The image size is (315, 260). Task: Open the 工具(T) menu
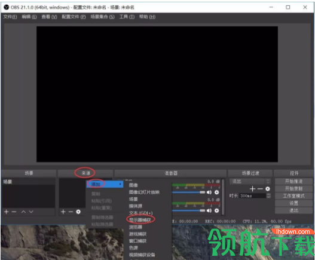coord(127,17)
